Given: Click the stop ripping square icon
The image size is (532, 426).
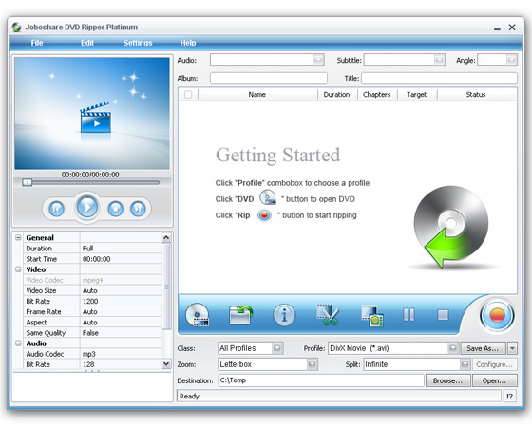Looking at the screenshot, I should (x=443, y=315).
